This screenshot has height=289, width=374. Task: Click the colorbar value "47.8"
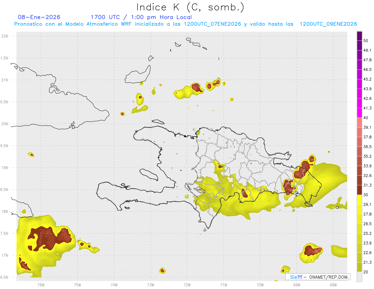pyautogui.click(x=368, y=60)
